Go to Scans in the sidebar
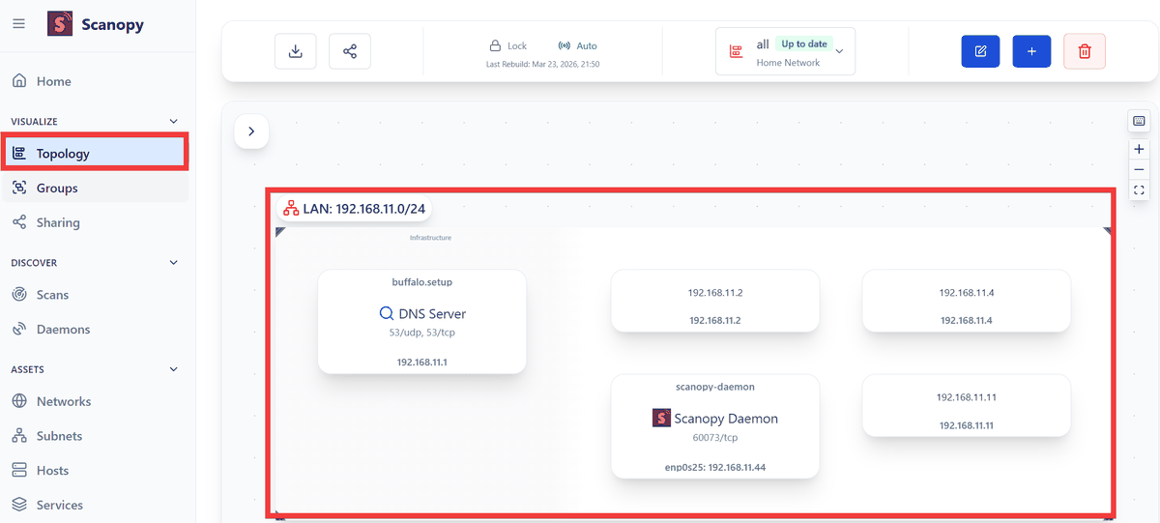The image size is (1160, 523). click(x=52, y=295)
